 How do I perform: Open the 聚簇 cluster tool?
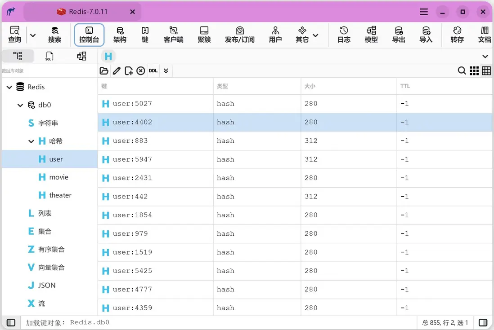(204, 35)
